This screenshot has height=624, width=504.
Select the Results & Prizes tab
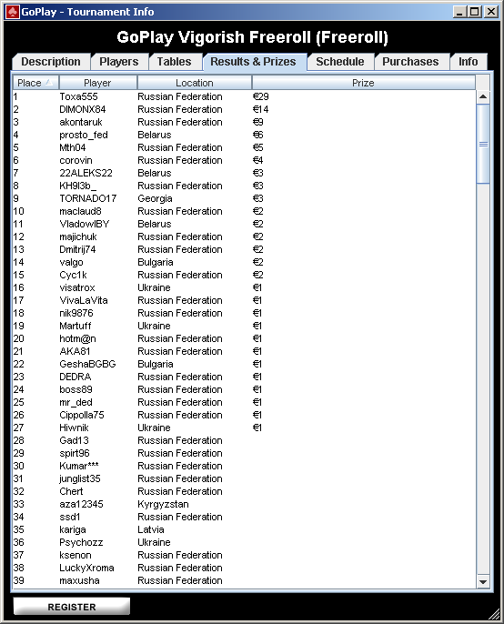[x=253, y=62]
